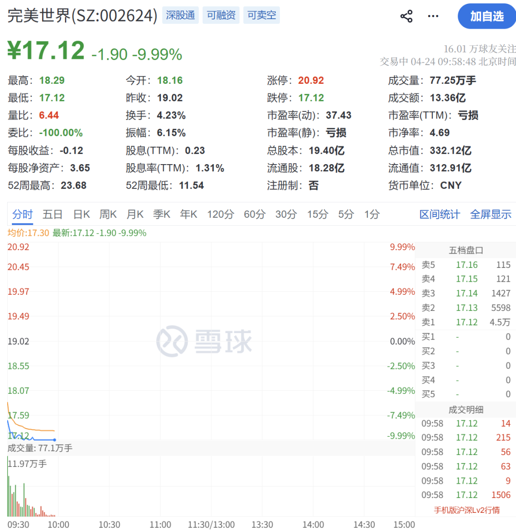
Task: Select the 1分 one-minute chart tab
Action: pos(372,214)
